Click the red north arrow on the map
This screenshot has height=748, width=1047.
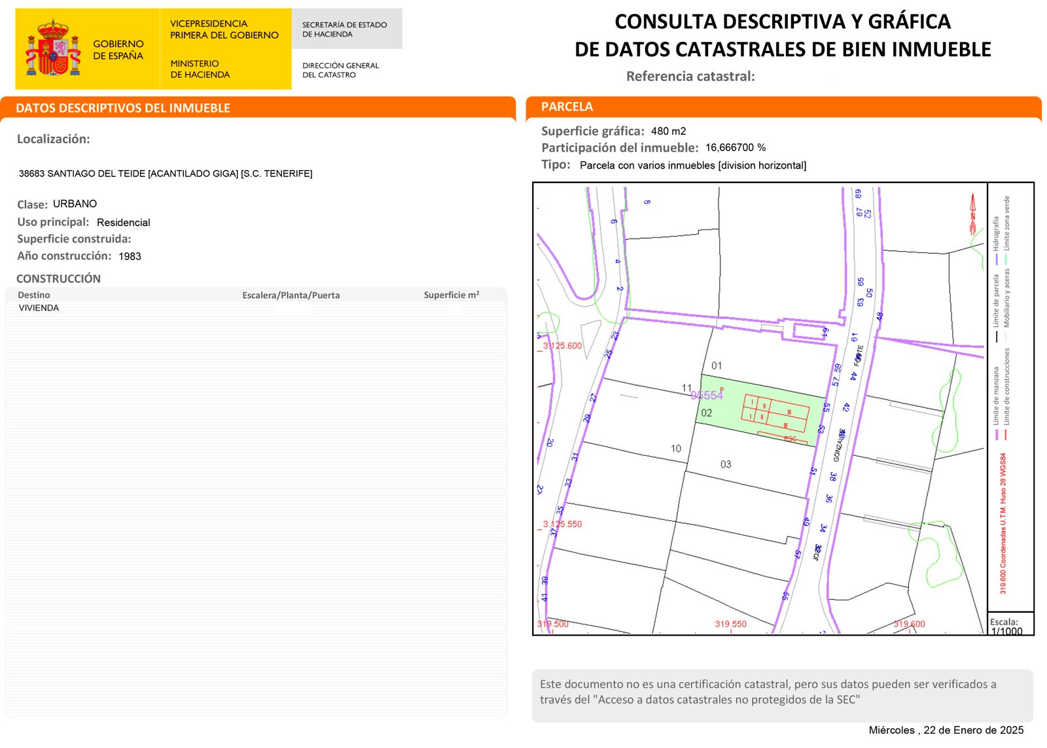pyautogui.click(x=973, y=214)
